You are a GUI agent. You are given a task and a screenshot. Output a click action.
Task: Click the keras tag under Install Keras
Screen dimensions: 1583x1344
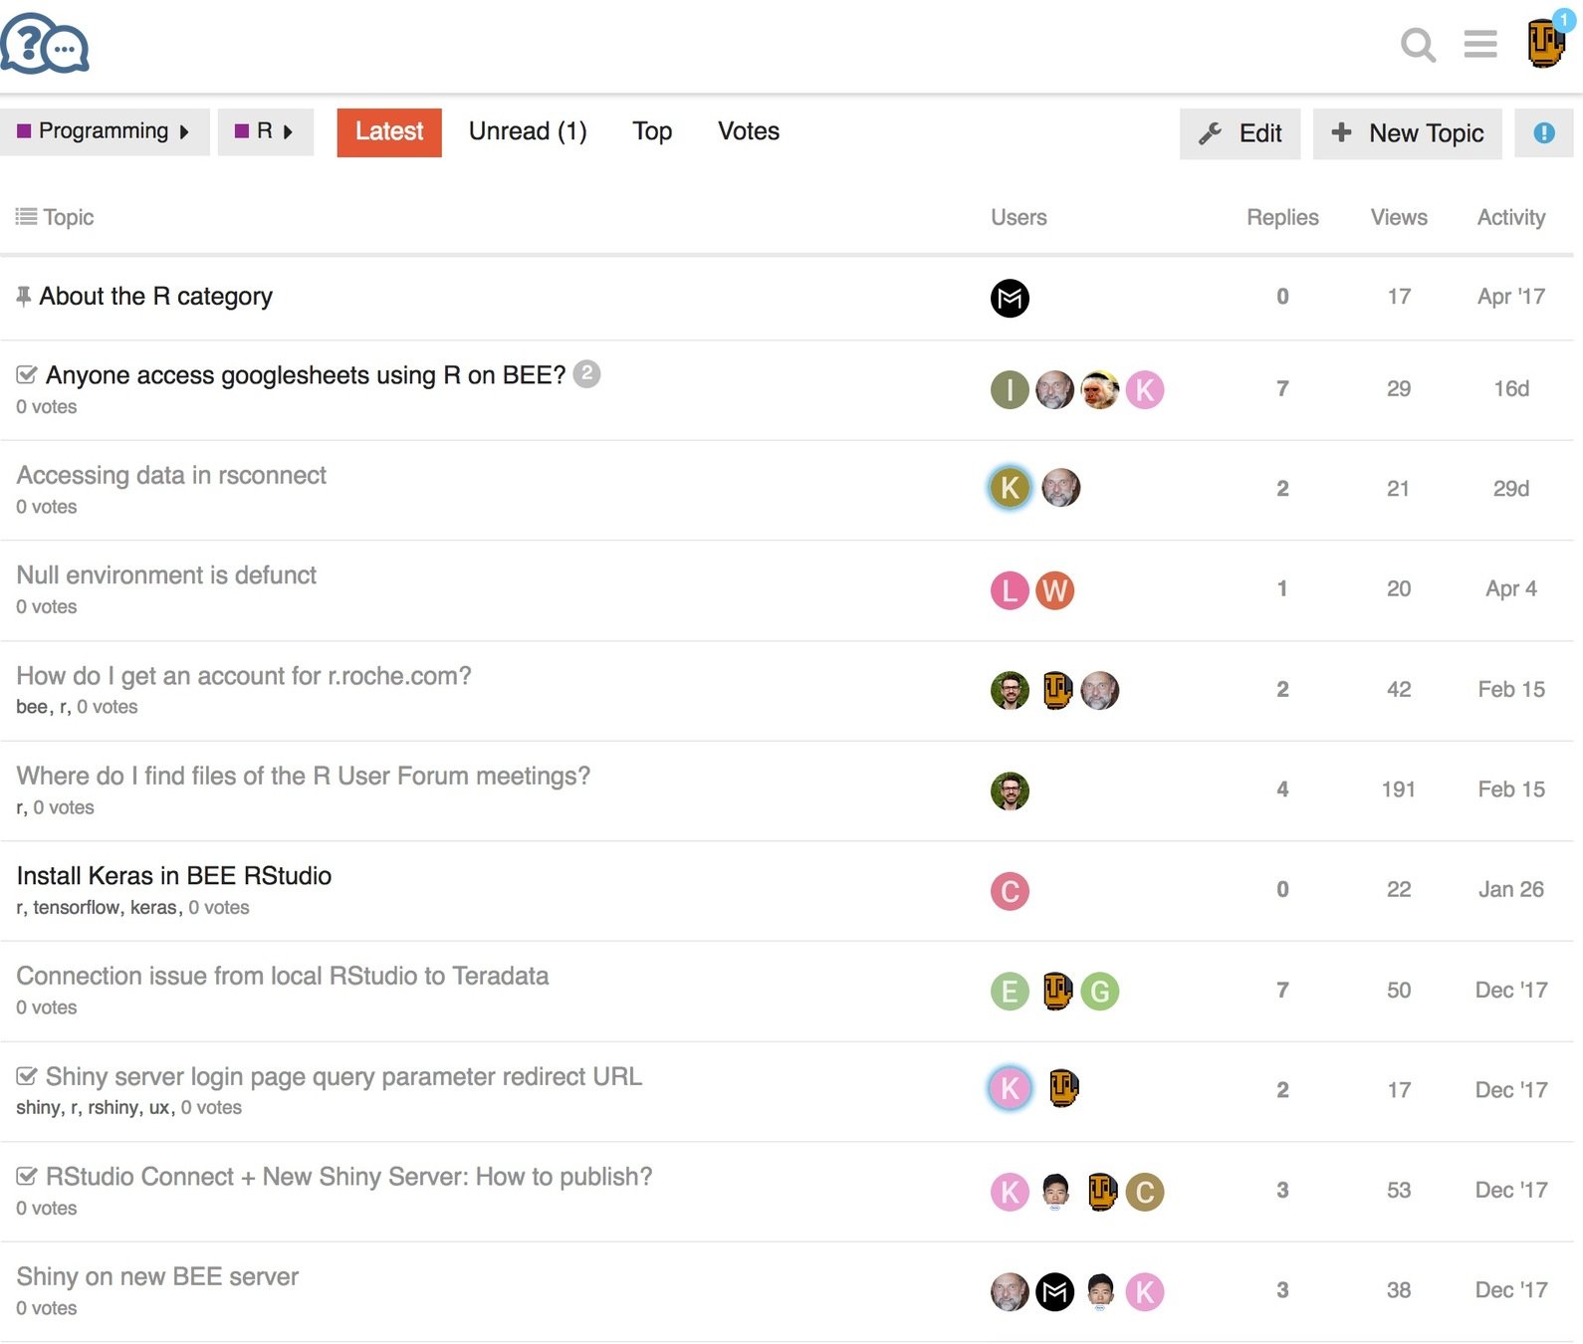pyautogui.click(x=153, y=908)
